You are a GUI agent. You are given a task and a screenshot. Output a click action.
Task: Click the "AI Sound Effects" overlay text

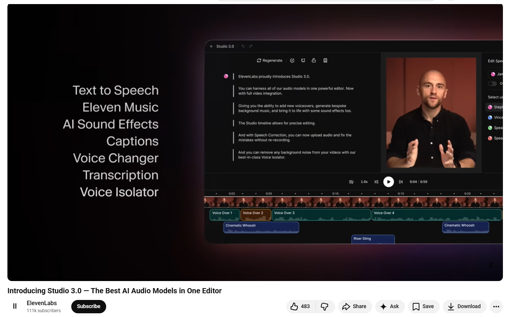tap(111, 124)
